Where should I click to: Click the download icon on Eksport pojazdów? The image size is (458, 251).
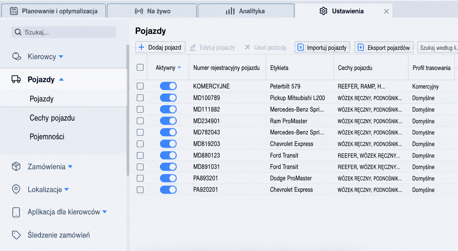361,47
